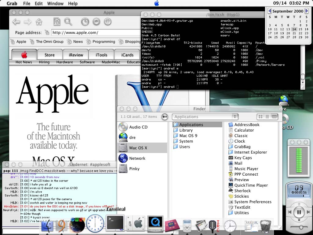The height and width of the screenshot is (235, 313).
Task: Open Terminal from the Dock
Action: pos(115,223)
